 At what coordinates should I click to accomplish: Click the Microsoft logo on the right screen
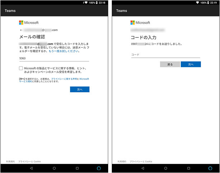click(x=140, y=23)
